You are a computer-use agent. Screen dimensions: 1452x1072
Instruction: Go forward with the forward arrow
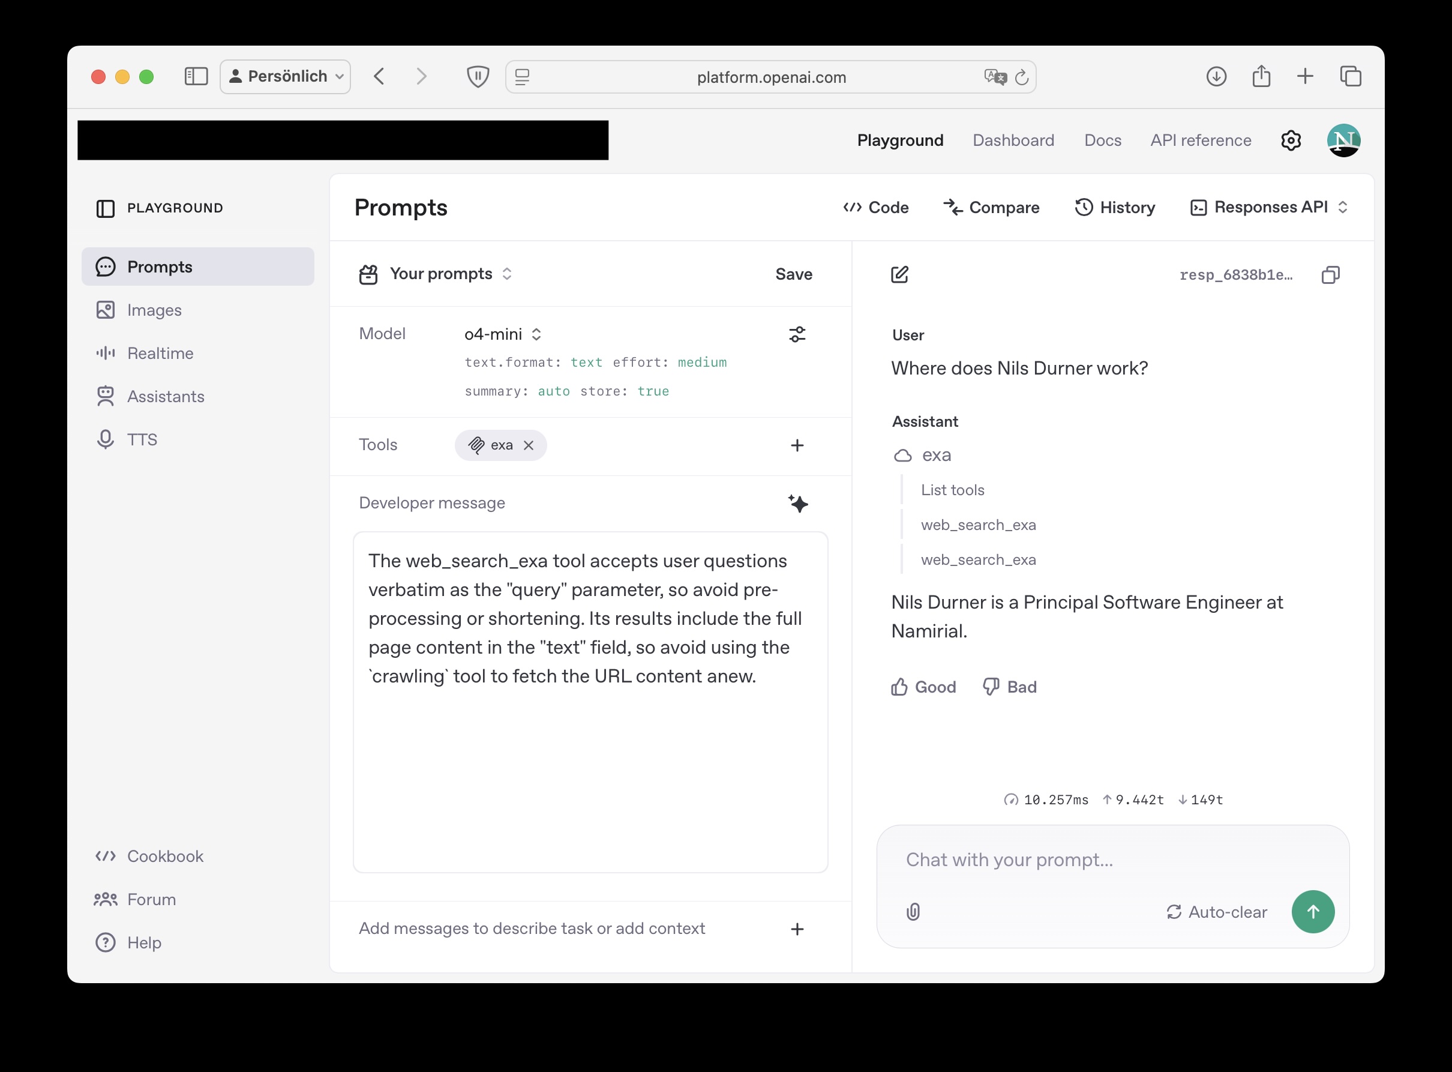[422, 77]
